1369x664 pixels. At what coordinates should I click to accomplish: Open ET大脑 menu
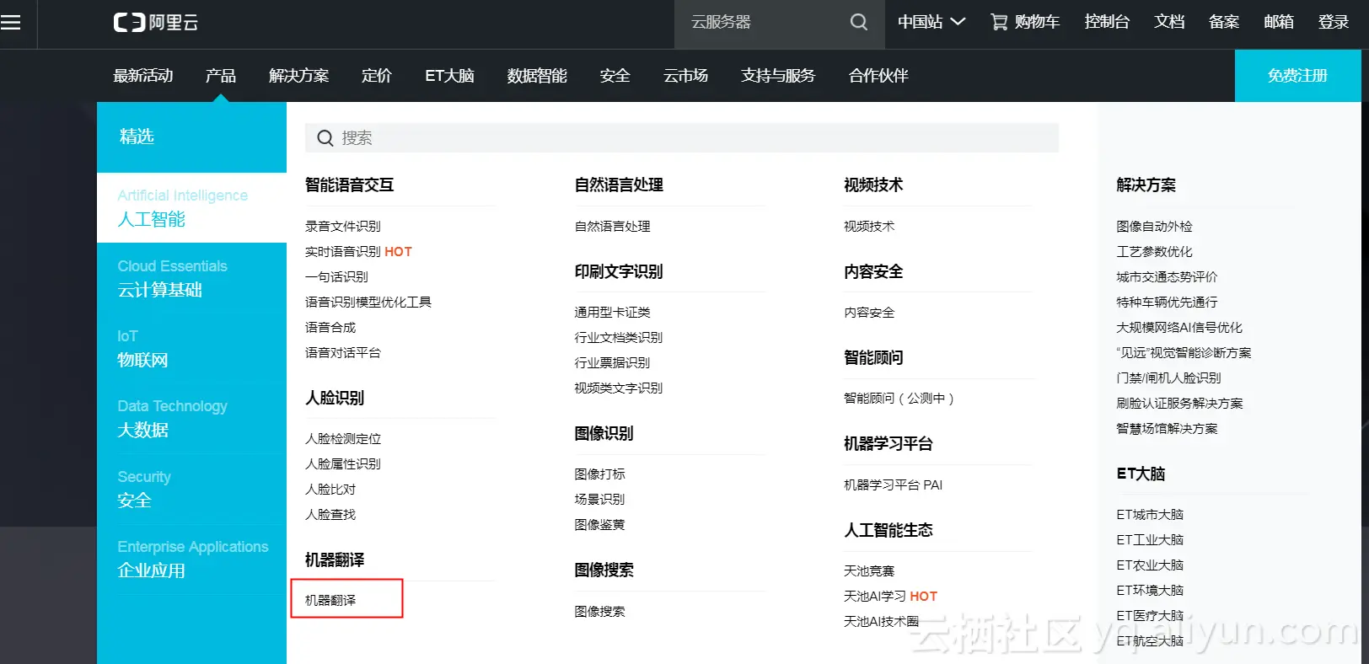(449, 76)
